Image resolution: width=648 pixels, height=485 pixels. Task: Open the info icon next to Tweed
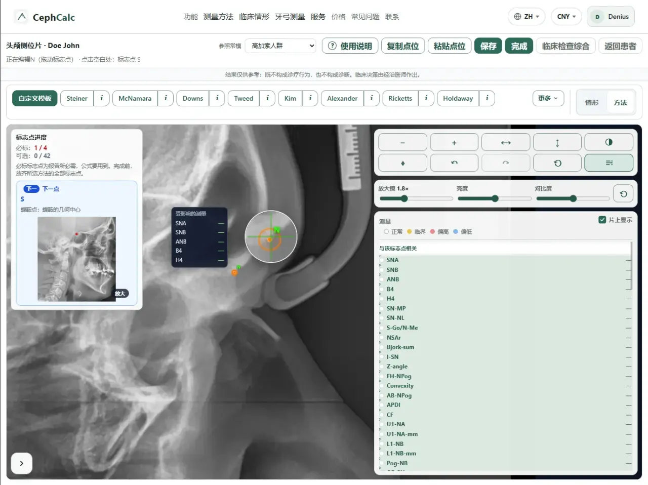(x=267, y=98)
